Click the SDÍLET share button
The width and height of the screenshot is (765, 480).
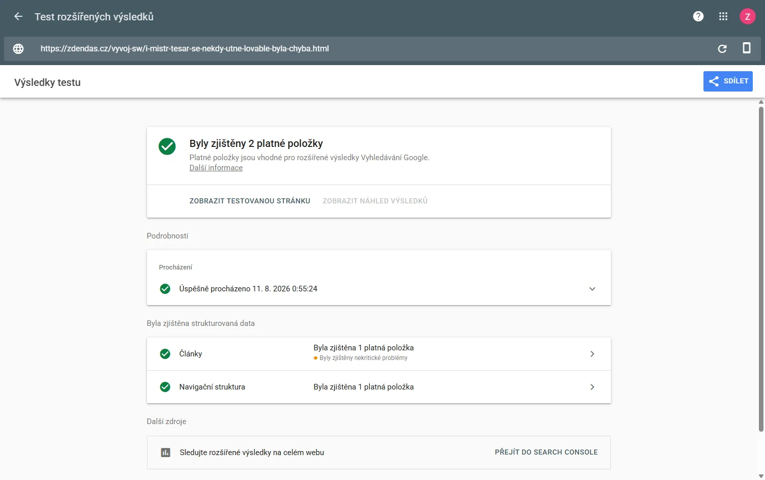(x=728, y=81)
